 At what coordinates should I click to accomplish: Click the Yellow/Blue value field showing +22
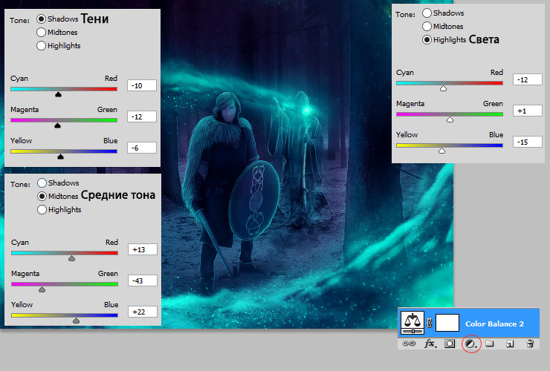143,312
